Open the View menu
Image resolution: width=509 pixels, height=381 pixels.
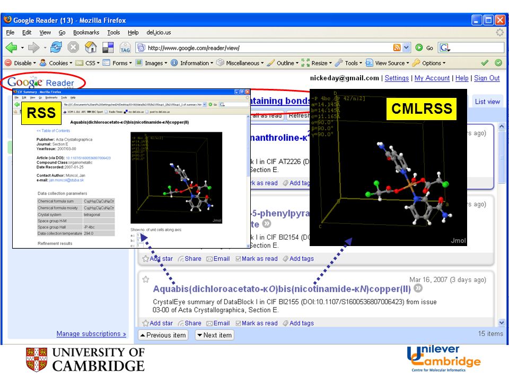click(x=45, y=32)
